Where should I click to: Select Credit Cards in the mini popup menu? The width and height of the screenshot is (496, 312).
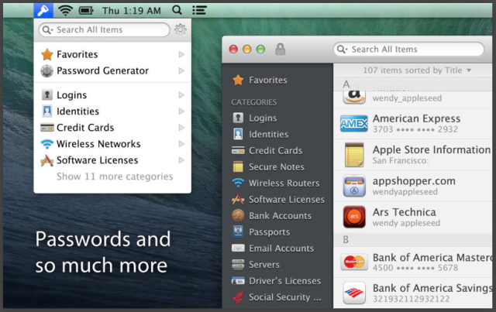(x=112, y=128)
